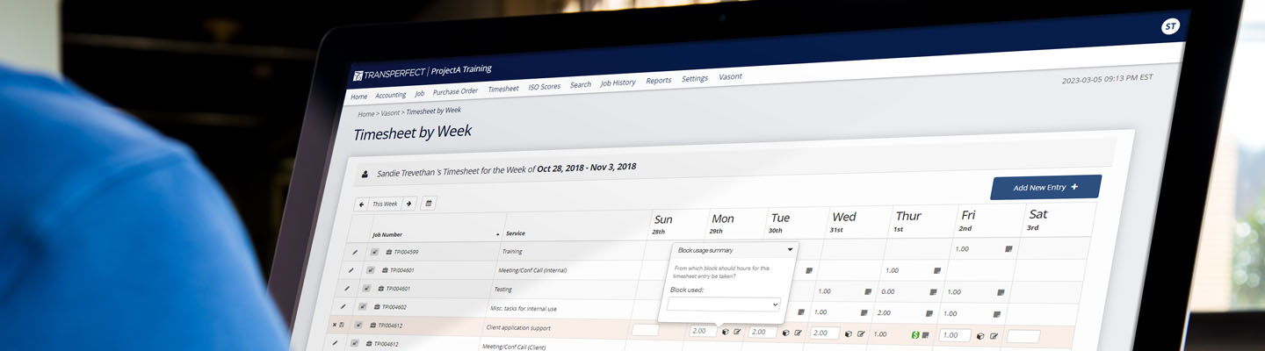The width and height of the screenshot is (1265, 351).
Task: Click the cube block icon beside Monday 2.00 field
Action: pyautogui.click(x=725, y=332)
